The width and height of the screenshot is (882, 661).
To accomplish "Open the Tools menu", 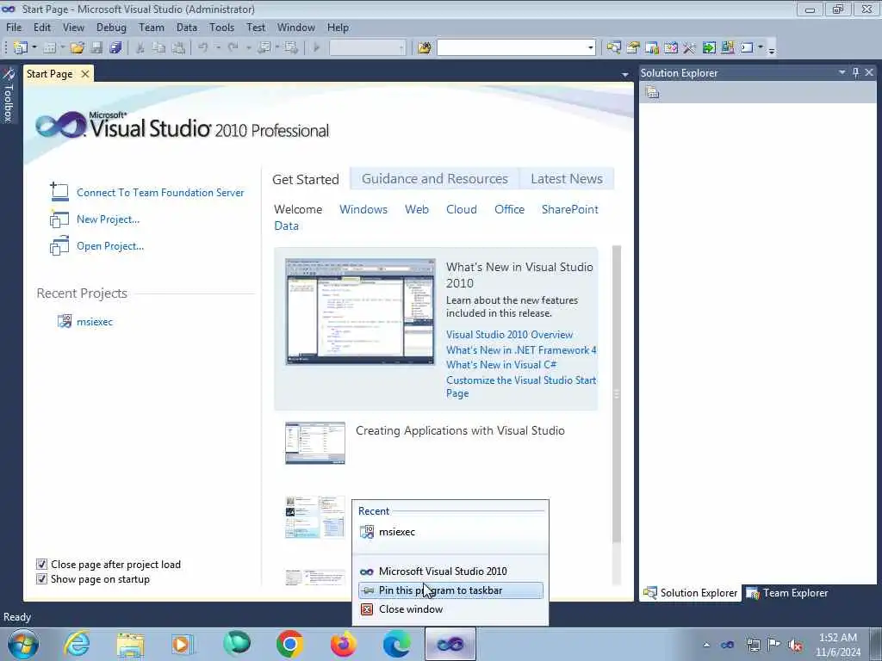I will pyautogui.click(x=221, y=27).
